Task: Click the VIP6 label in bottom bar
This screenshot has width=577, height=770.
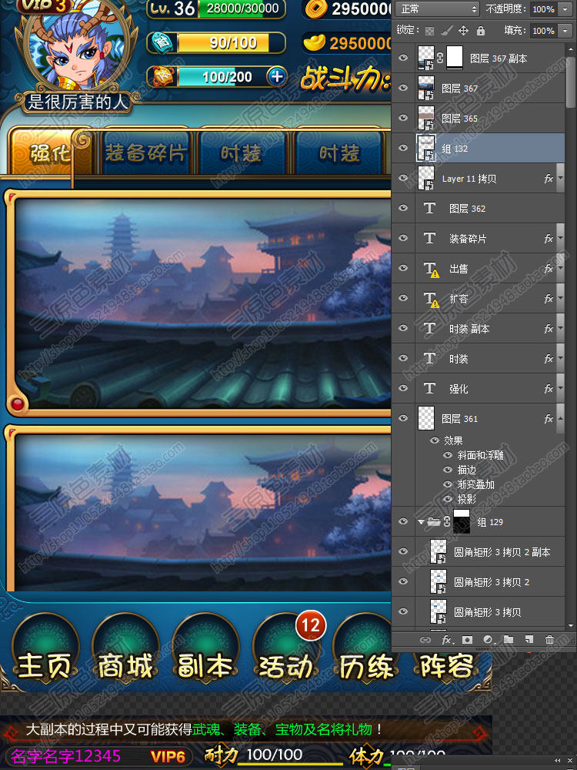Action: pos(168,757)
